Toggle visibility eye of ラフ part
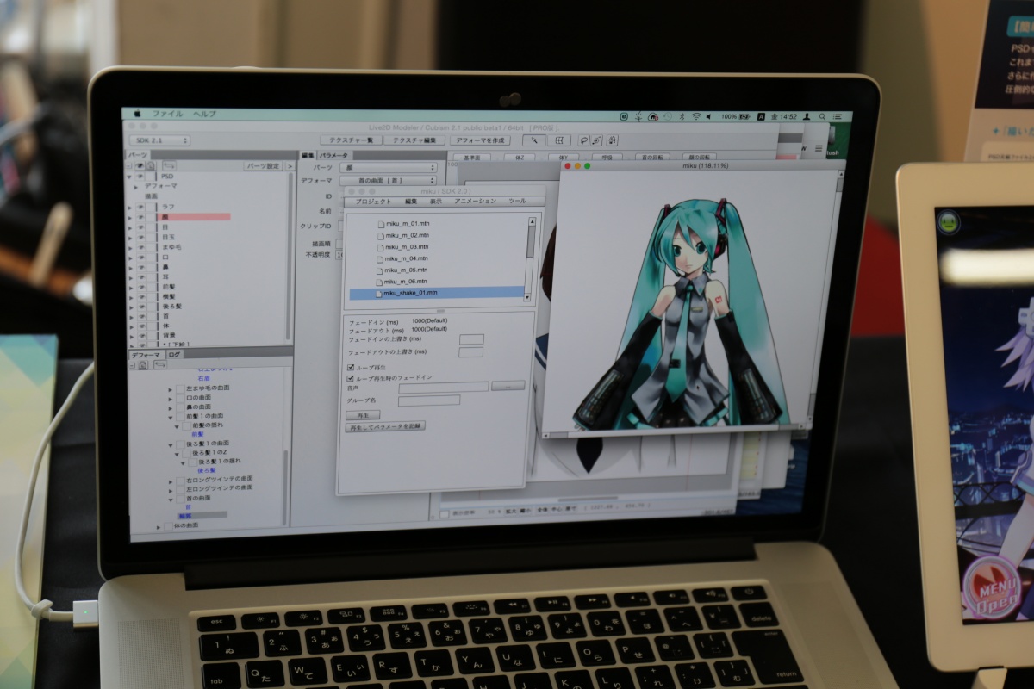Image resolution: width=1034 pixels, height=689 pixels. coord(140,207)
